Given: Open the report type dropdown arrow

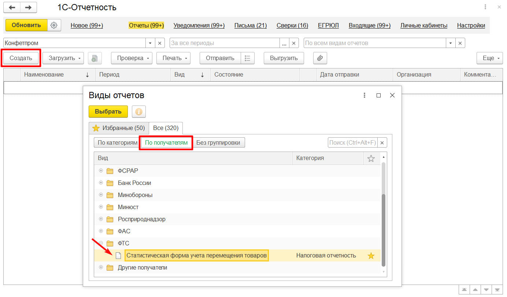Looking at the screenshot, I should pyautogui.click(x=451, y=43).
